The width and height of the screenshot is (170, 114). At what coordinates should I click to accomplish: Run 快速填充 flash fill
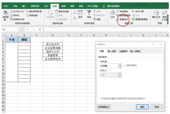click(x=122, y=11)
